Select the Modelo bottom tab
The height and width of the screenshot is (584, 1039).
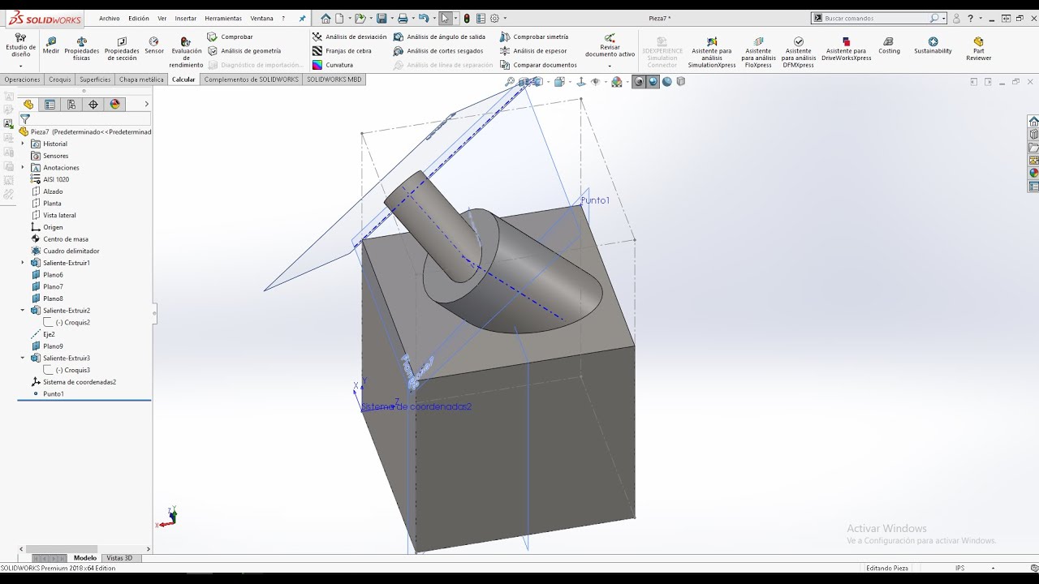click(x=85, y=558)
